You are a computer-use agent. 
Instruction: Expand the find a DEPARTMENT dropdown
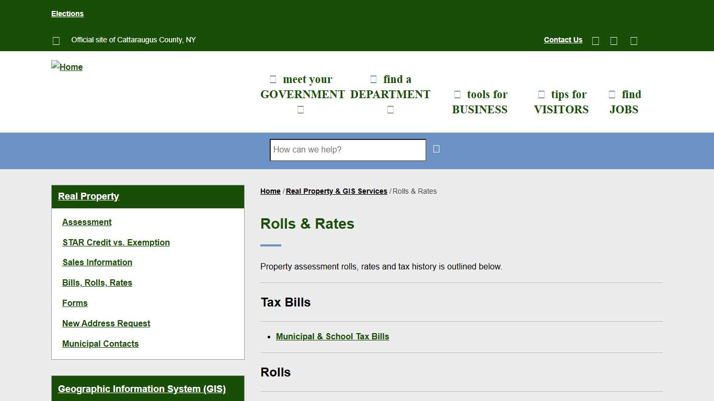pos(390,109)
